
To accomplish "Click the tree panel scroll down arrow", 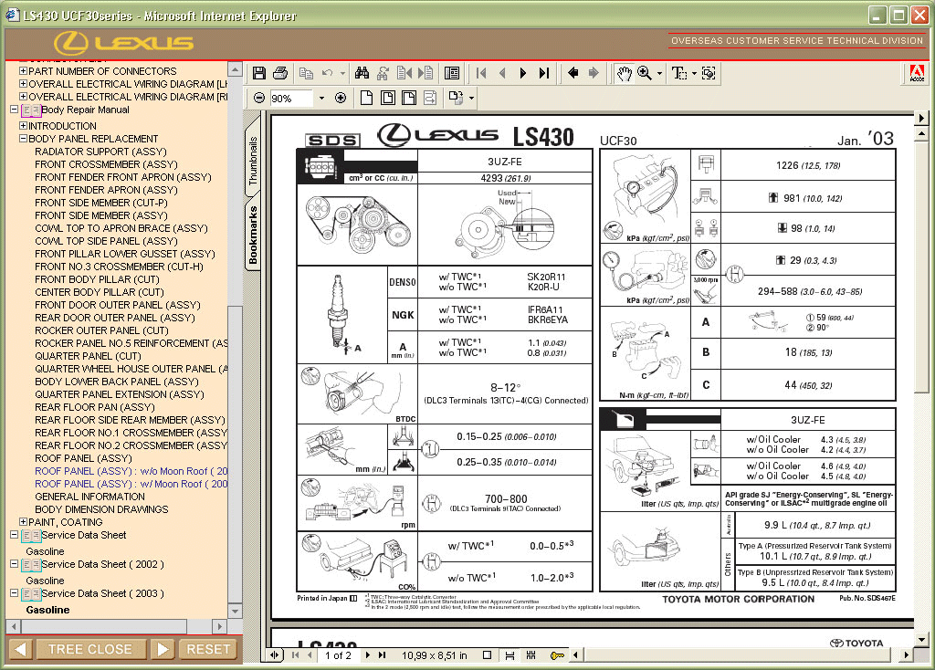I will click(235, 611).
